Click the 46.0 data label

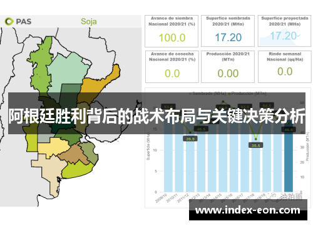(x=289, y=130)
